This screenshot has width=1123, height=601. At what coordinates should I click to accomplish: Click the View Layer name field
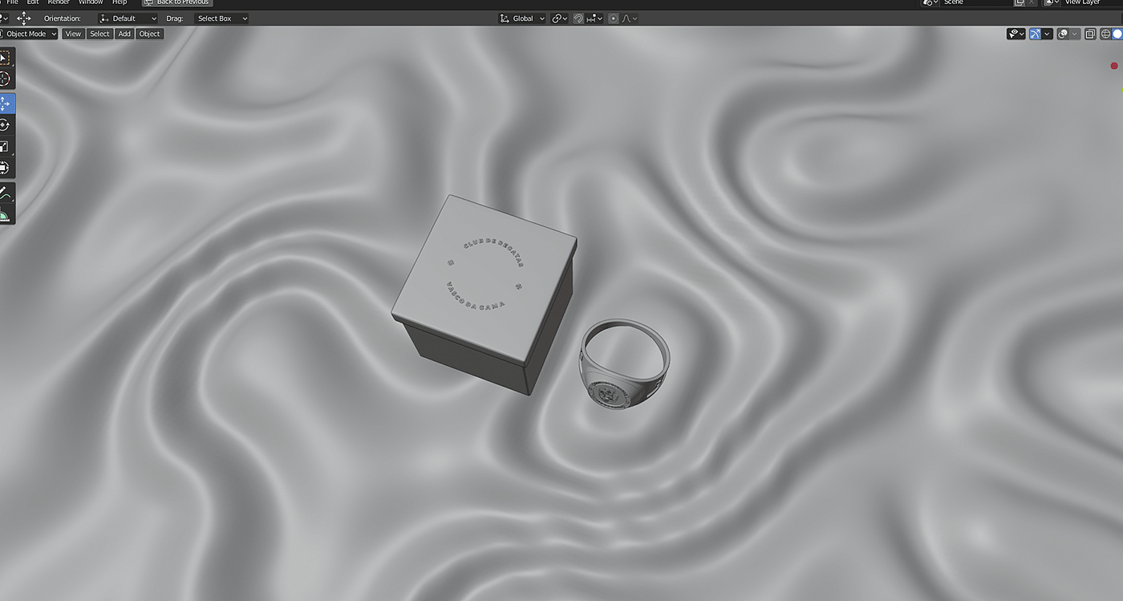[1091, 2]
